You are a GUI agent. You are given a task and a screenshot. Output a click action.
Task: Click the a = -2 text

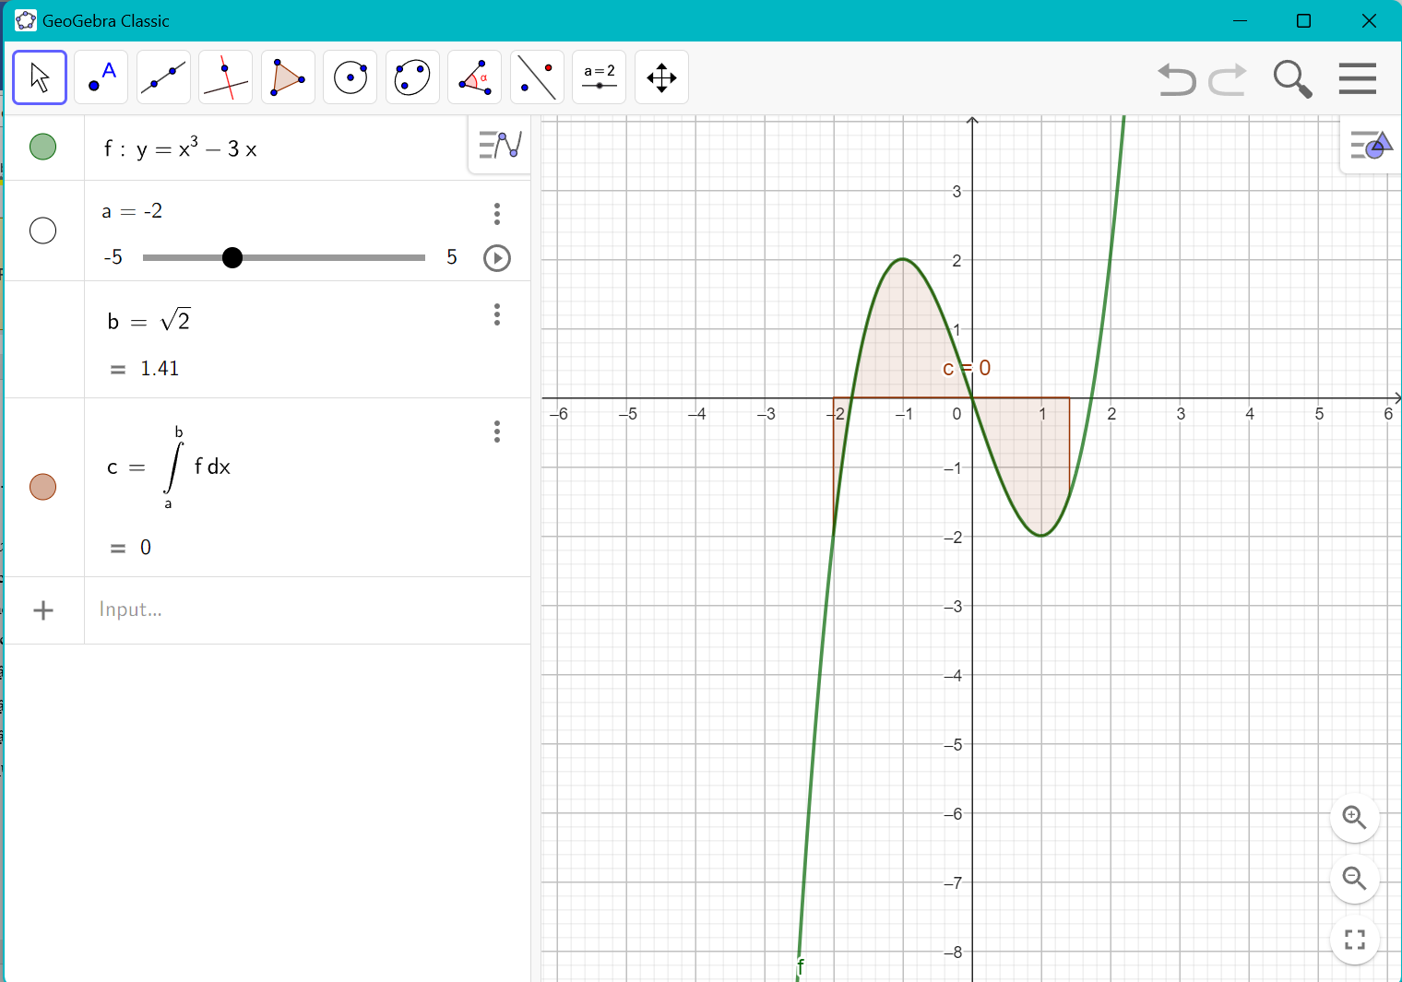132,211
